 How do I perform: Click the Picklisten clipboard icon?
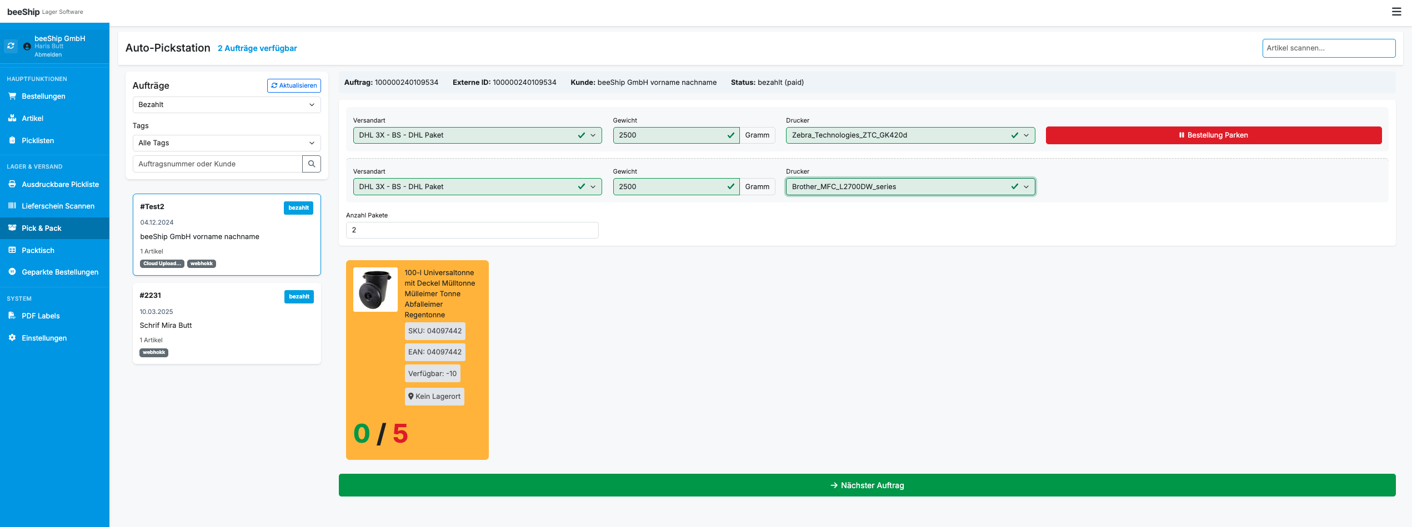click(12, 140)
